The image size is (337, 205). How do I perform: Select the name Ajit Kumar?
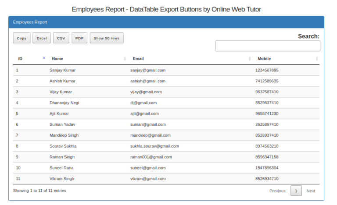pyautogui.click(x=59, y=113)
